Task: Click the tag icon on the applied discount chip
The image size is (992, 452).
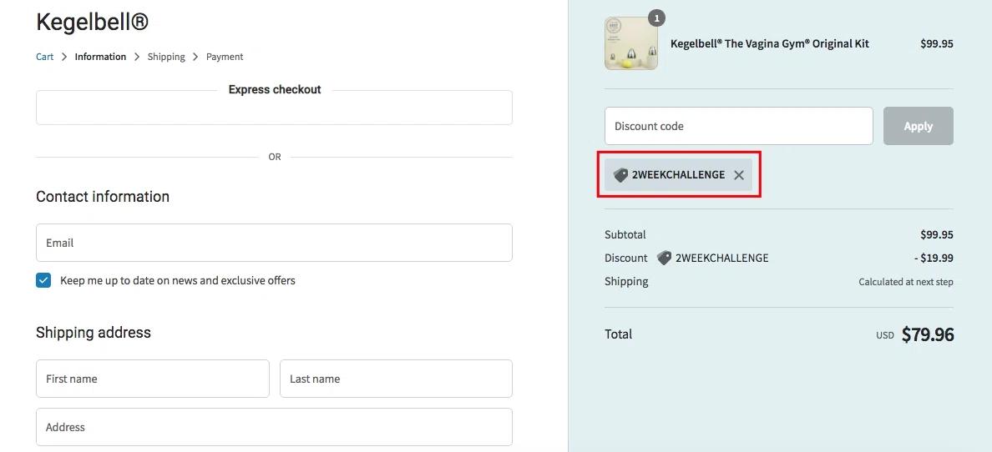Action: 620,175
